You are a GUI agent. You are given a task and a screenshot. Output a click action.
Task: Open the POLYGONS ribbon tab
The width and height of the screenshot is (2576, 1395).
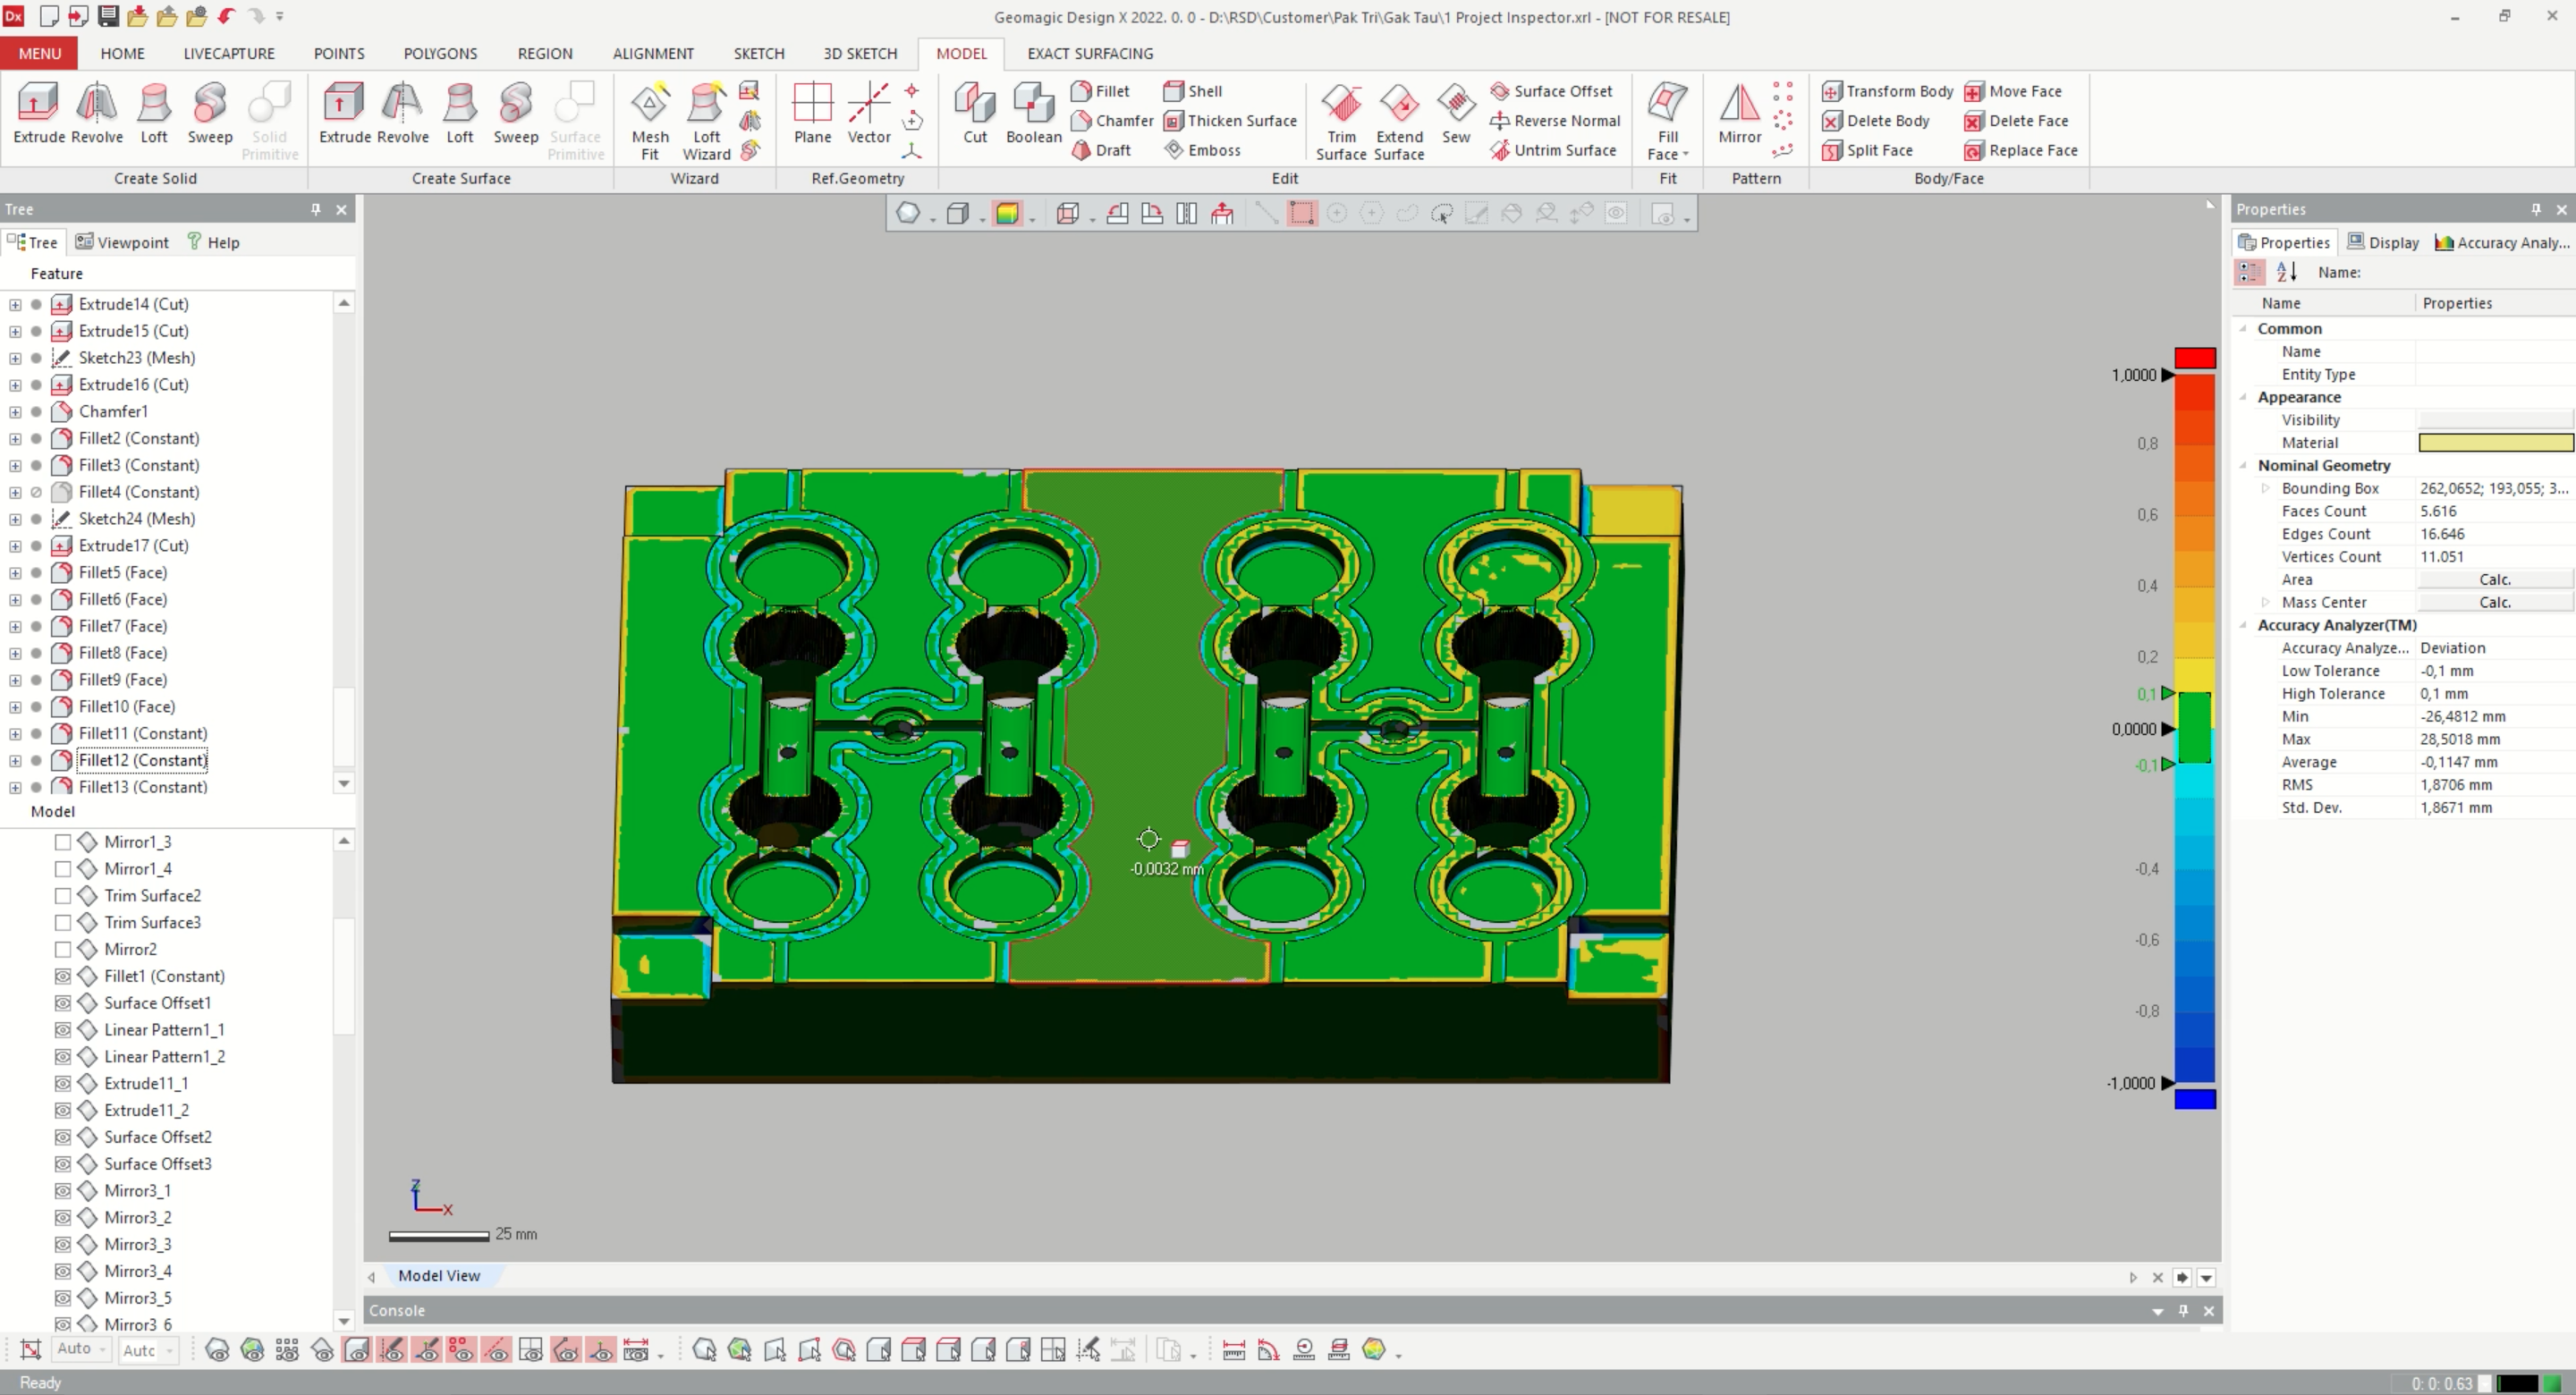coord(440,54)
